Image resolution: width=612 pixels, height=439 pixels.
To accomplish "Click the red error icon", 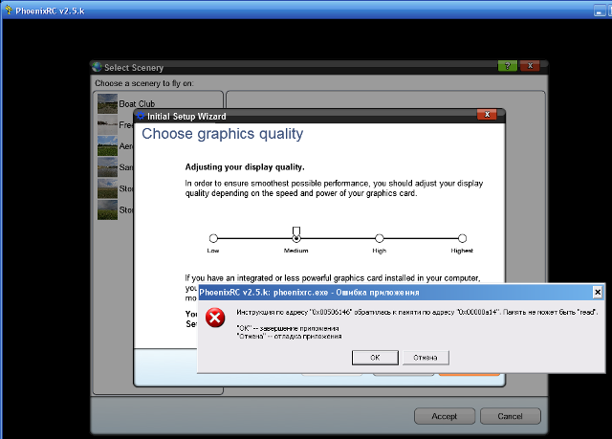I will coord(215,318).
